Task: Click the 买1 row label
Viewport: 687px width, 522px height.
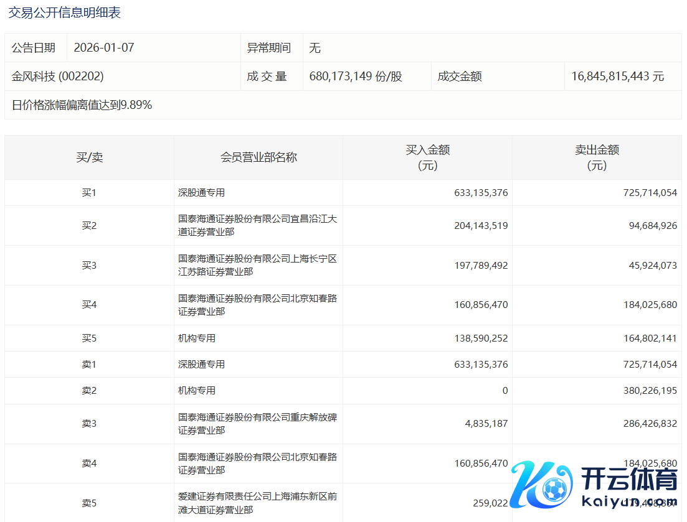Action: click(x=89, y=193)
